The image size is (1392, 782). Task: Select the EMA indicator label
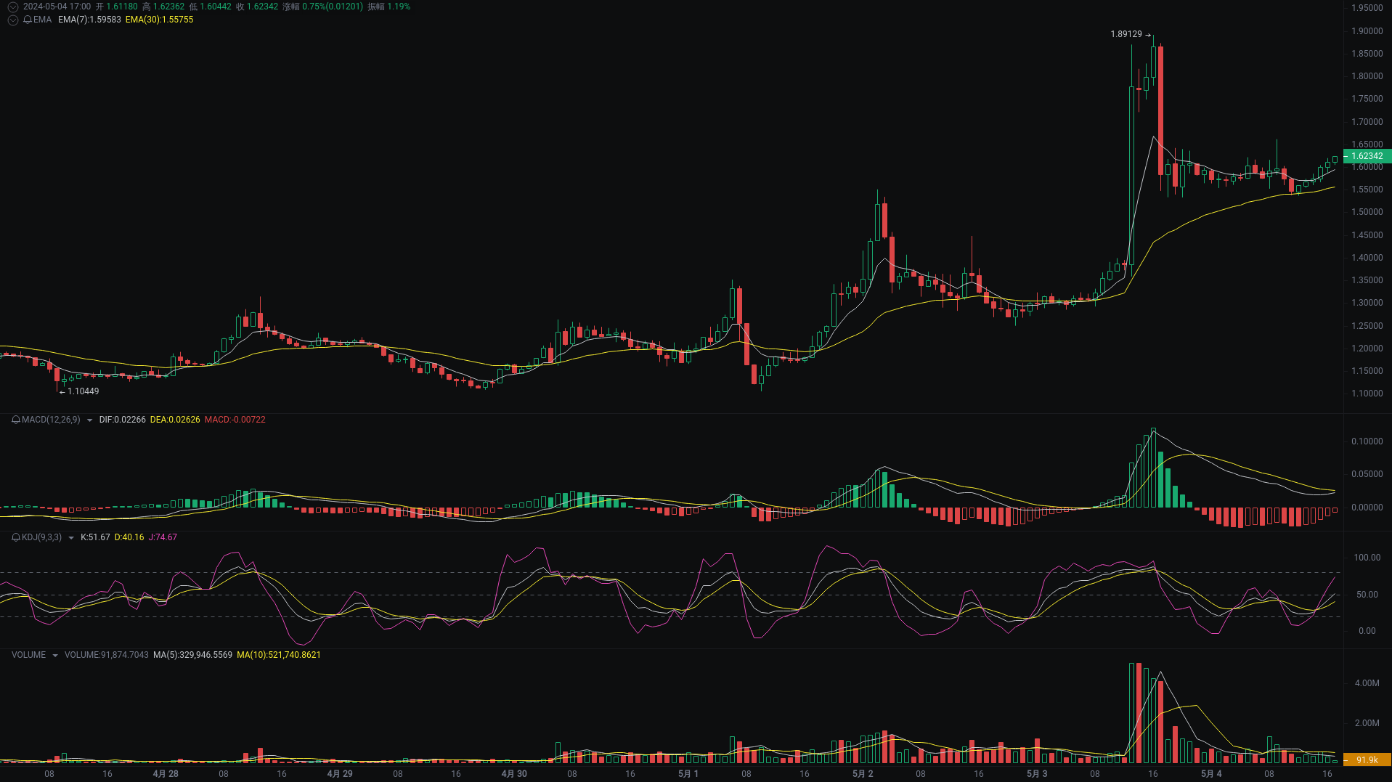[41, 20]
